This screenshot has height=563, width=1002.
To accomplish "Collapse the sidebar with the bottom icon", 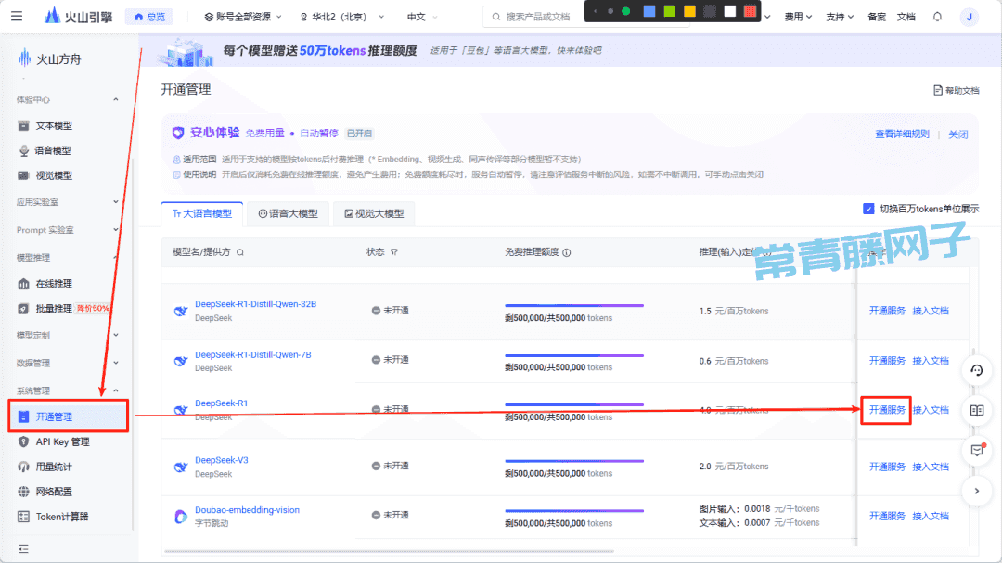I will pyautogui.click(x=23, y=549).
